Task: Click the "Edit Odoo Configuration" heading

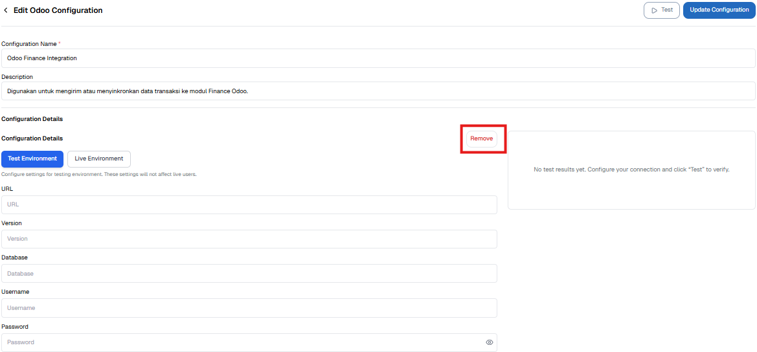Action: [58, 10]
